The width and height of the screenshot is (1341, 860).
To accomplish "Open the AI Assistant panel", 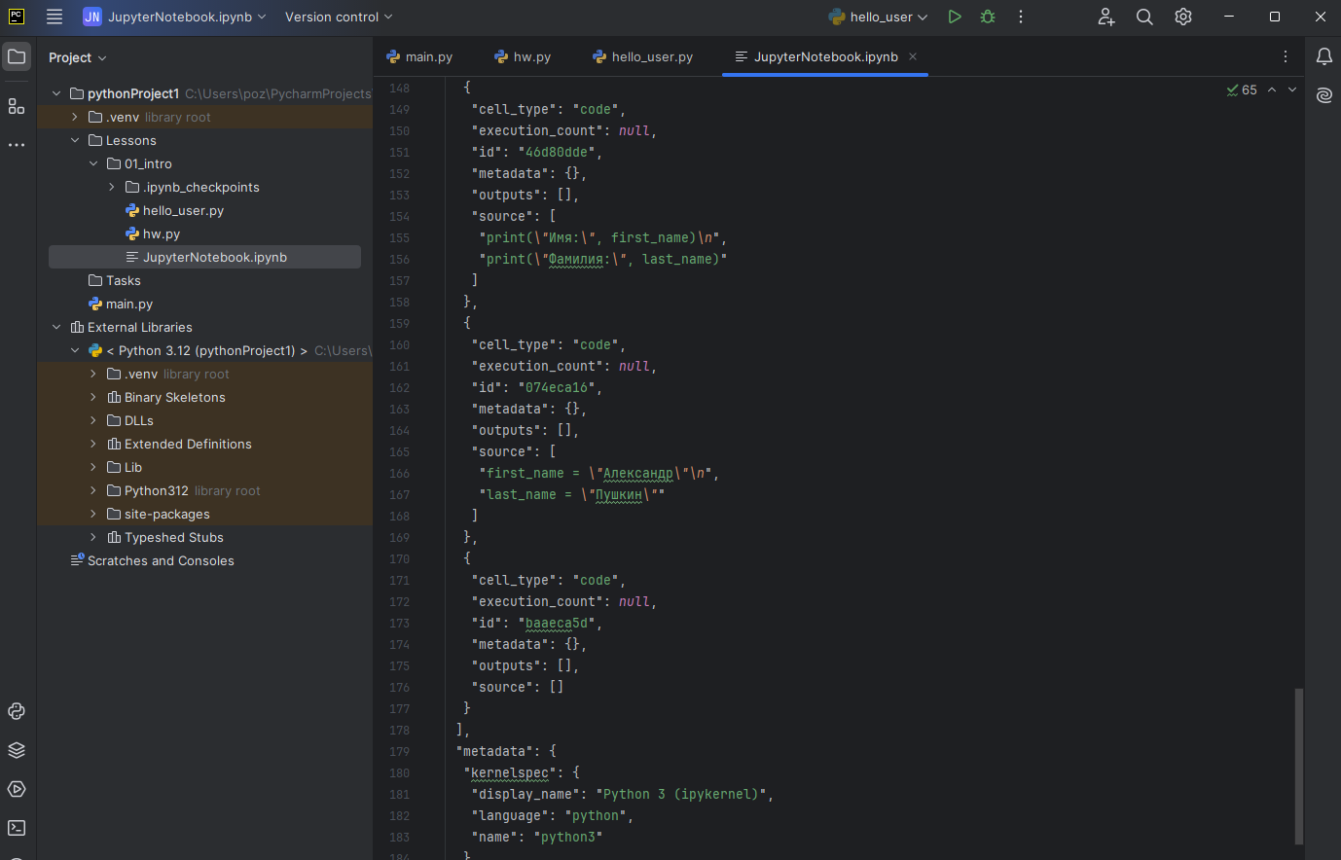I will click(1323, 94).
